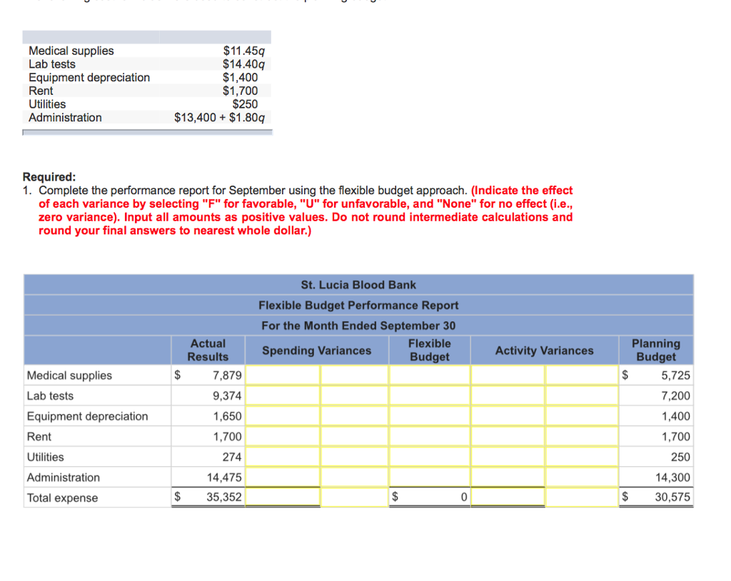
Task: Click the St. Lucia Blood Bank title row
Action: point(358,284)
